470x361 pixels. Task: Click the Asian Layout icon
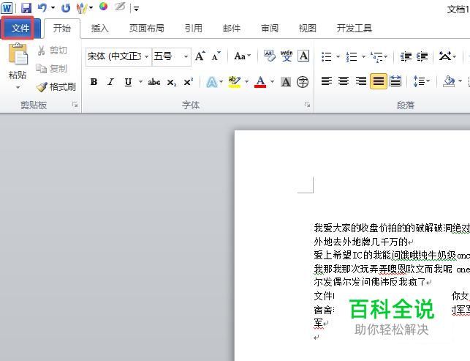[x=445, y=56]
